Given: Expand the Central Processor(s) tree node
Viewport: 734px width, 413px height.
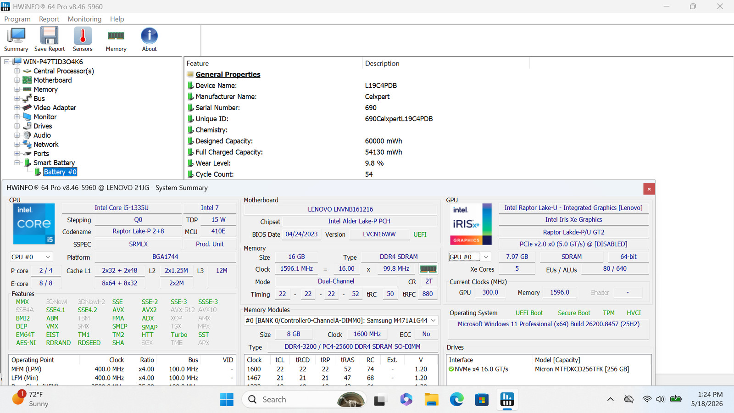Looking at the screenshot, I should [17, 71].
